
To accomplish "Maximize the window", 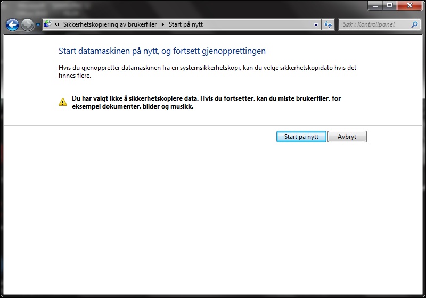I will coord(390,5).
